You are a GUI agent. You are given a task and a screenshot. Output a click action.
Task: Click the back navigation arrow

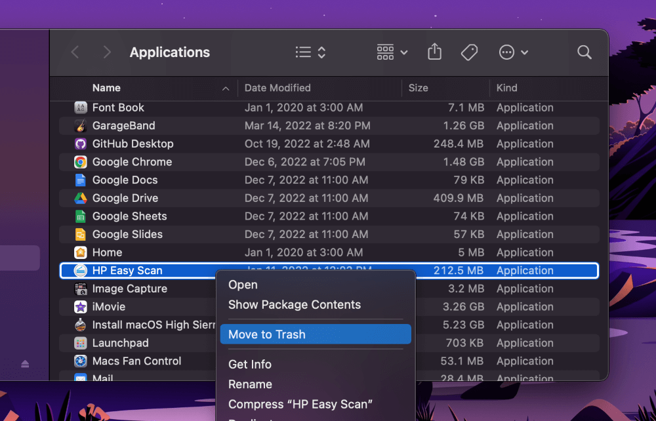pyautogui.click(x=75, y=52)
